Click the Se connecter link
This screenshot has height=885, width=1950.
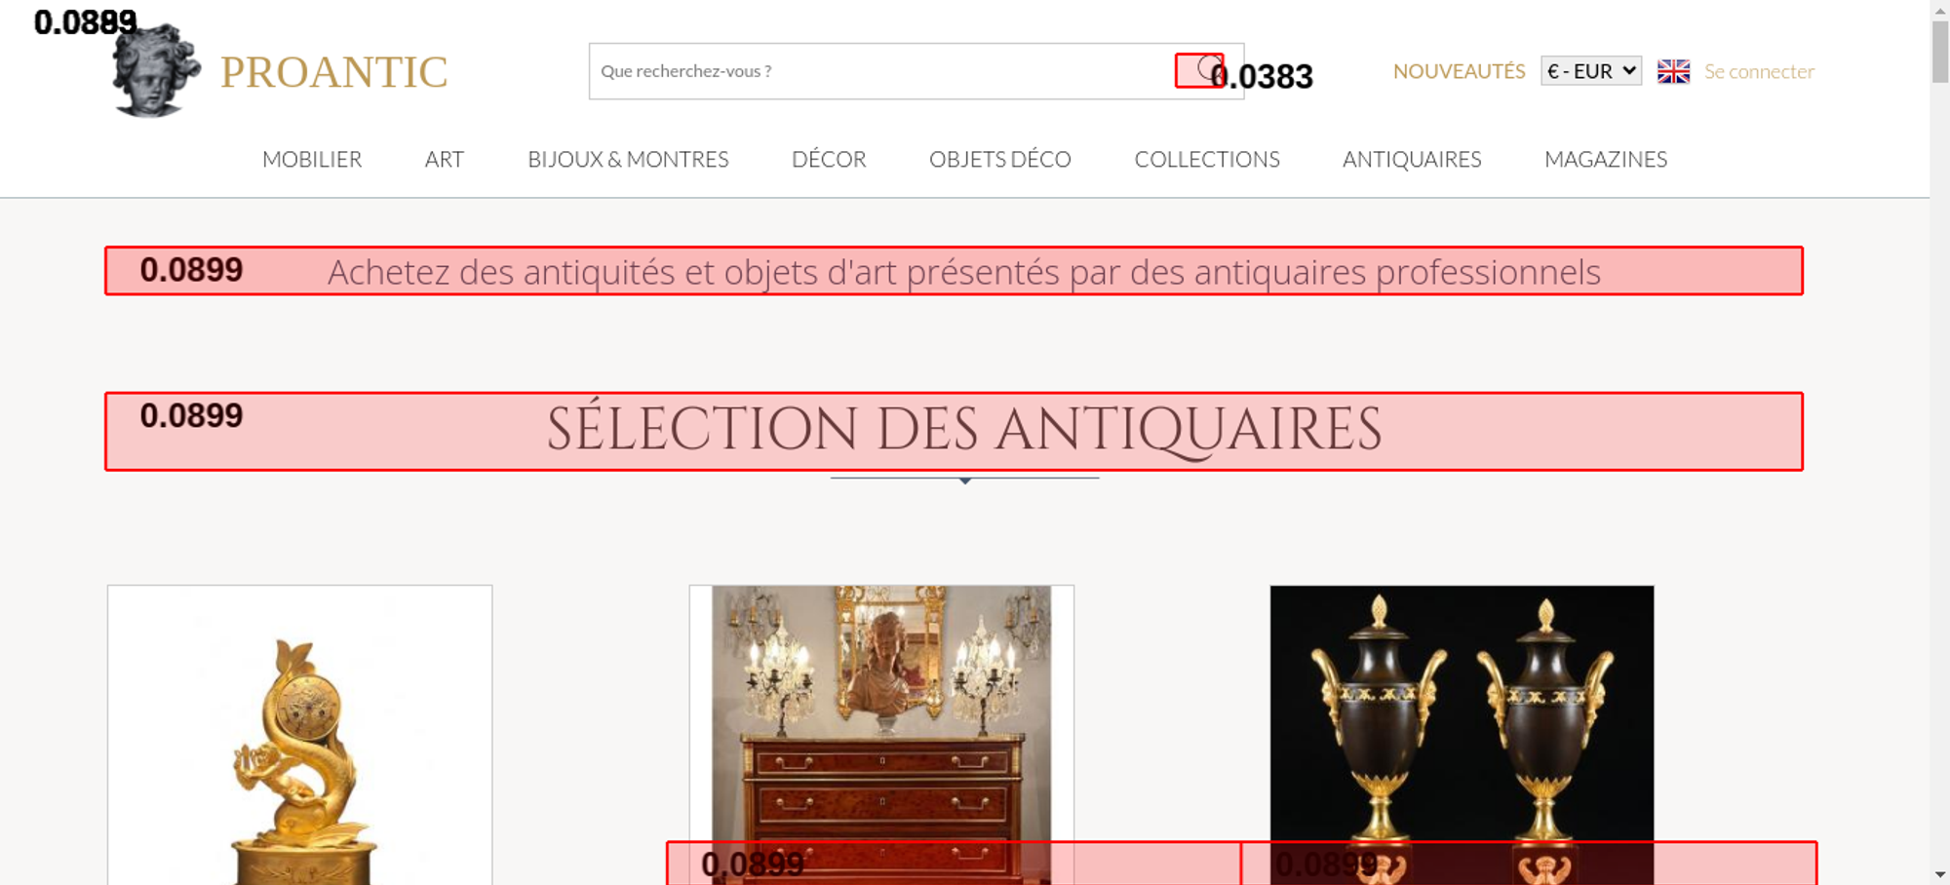coord(1759,71)
